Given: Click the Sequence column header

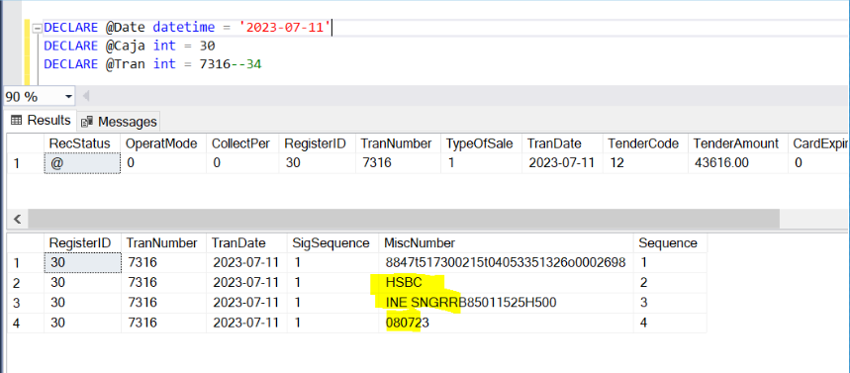Looking at the screenshot, I should click(670, 242).
